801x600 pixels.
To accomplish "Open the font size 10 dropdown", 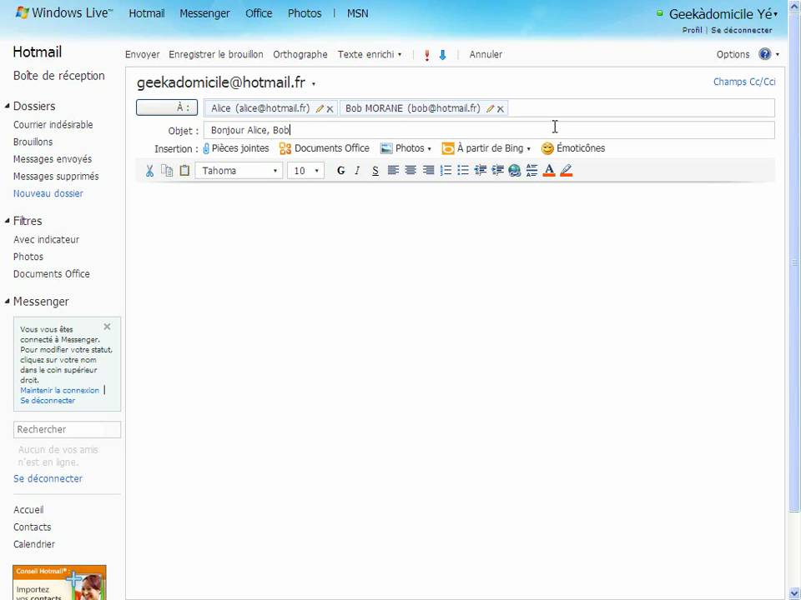I will pyautogui.click(x=303, y=170).
